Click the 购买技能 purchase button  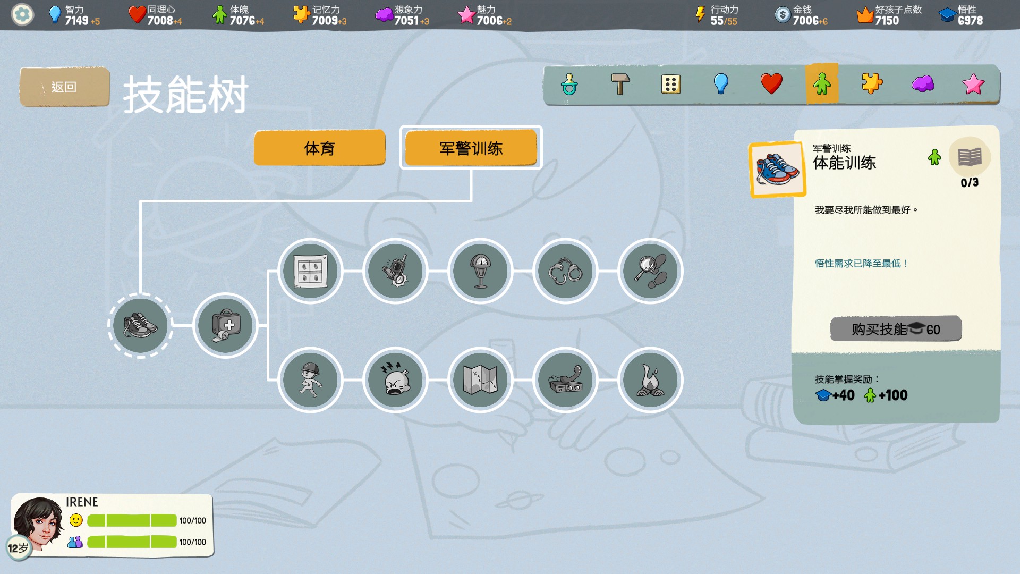[896, 329]
